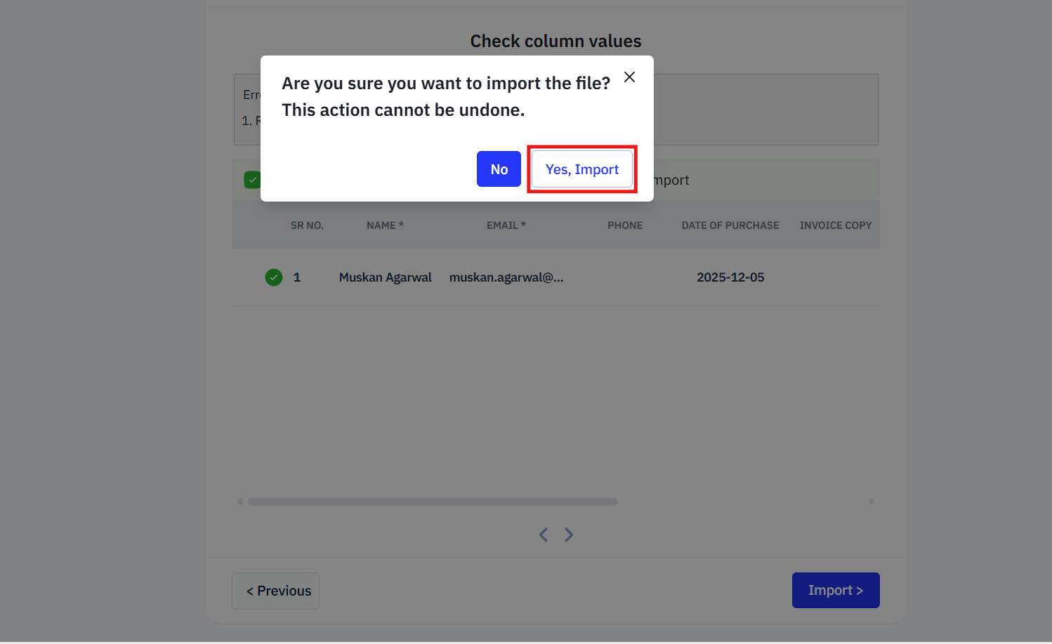Click the NAME column header
Image resolution: width=1052 pixels, height=644 pixels.
point(385,225)
